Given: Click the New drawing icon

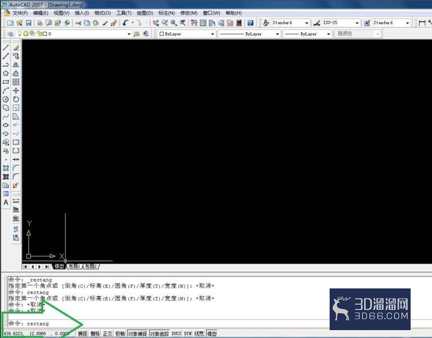Looking at the screenshot, I should coord(11,23).
